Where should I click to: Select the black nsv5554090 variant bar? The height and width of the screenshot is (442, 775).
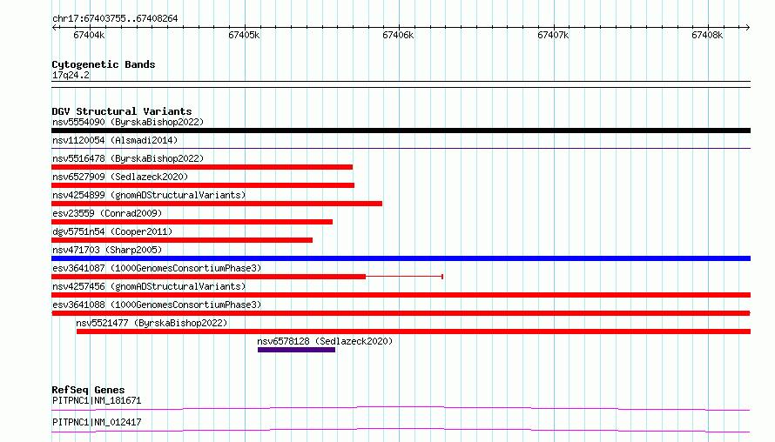tap(401, 131)
